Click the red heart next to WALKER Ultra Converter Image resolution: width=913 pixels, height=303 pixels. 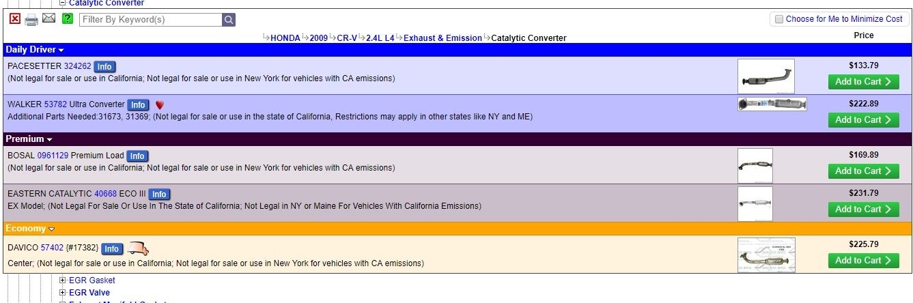point(160,105)
